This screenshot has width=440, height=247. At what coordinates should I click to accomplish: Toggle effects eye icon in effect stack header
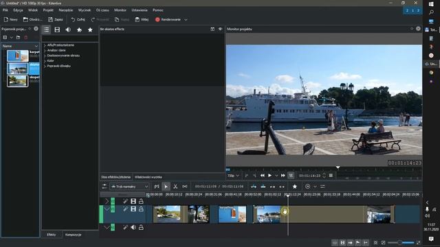click(220, 29)
